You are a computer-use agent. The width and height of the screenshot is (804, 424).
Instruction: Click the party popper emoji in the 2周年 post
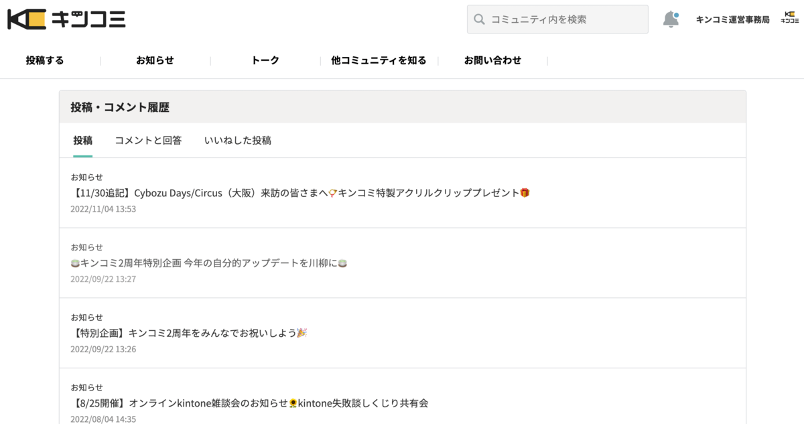pos(303,332)
